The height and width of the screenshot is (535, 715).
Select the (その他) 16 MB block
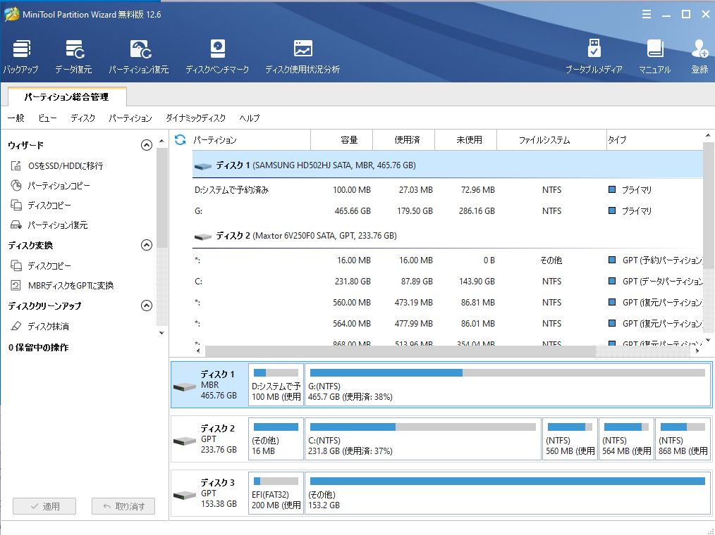pyautogui.click(x=276, y=439)
